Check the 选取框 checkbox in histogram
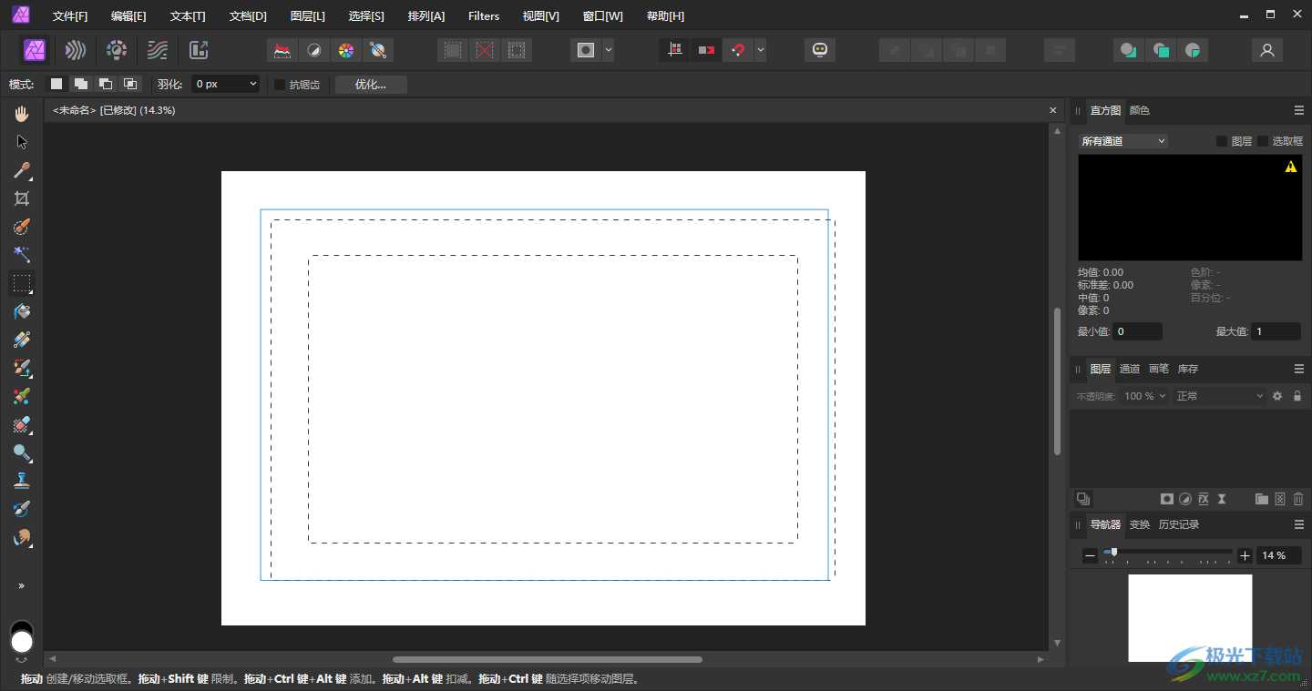The height and width of the screenshot is (691, 1312). (x=1263, y=141)
